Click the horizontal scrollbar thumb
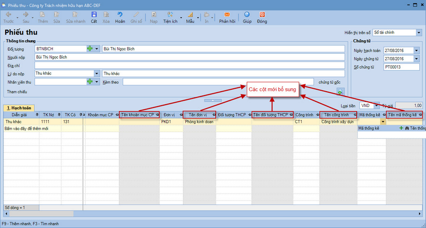 pyautogui.click(x=41, y=214)
